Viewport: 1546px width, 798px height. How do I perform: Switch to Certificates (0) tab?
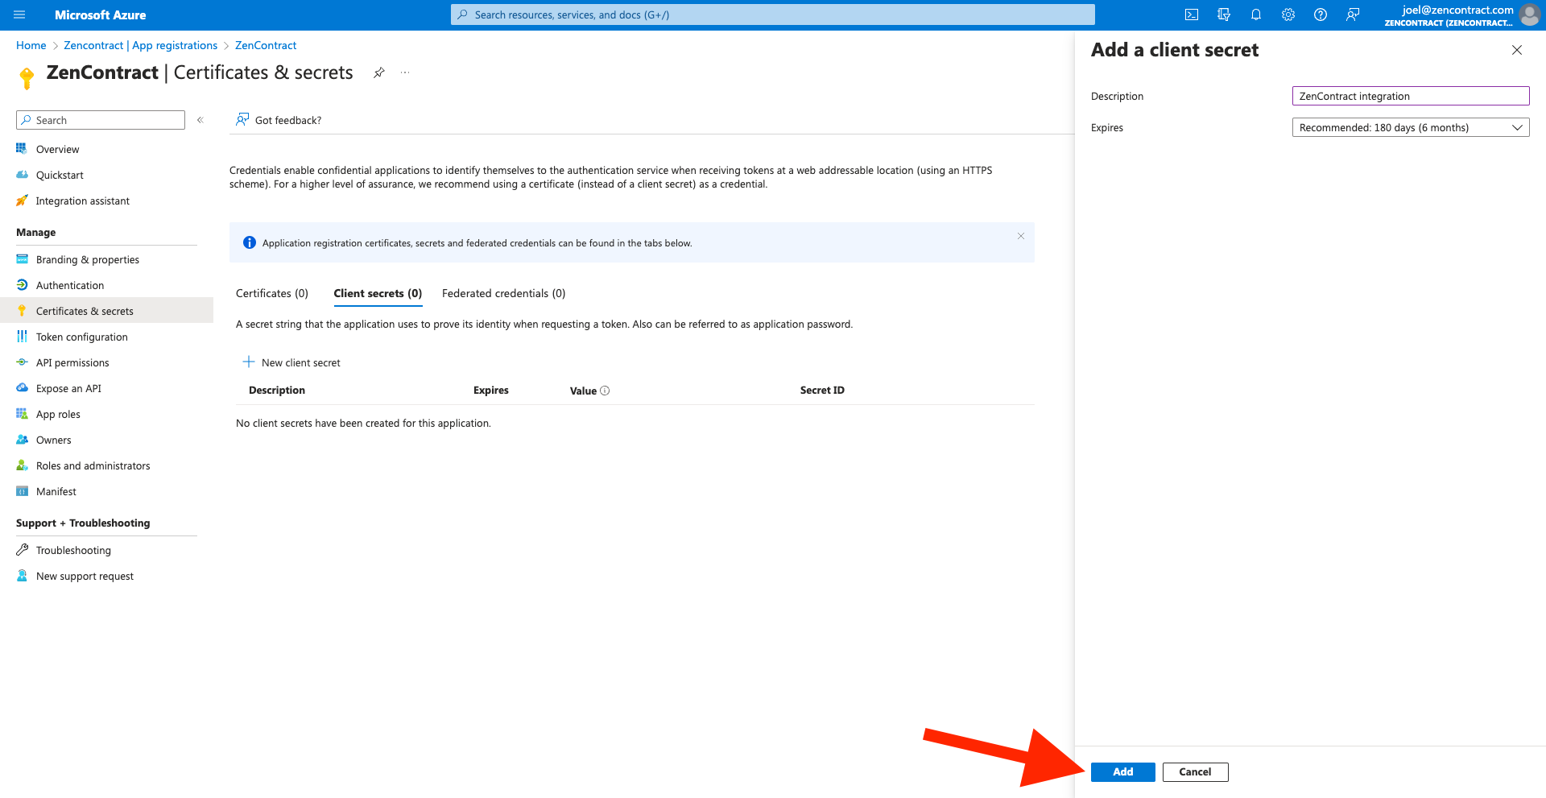tap(272, 293)
